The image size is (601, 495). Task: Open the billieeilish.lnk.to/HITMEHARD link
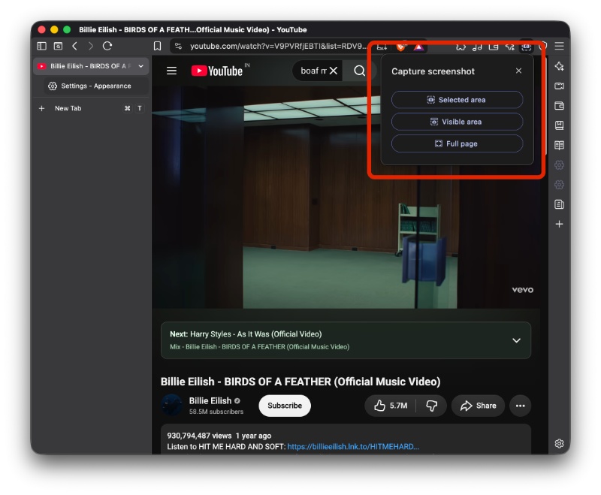[x=353, y=447]
